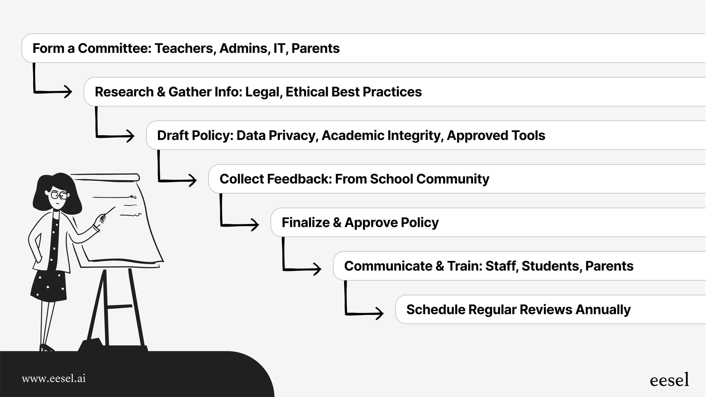Open the www.eesel.ai website link
Viewport: 706px width, 397px height.
point(54,379)
